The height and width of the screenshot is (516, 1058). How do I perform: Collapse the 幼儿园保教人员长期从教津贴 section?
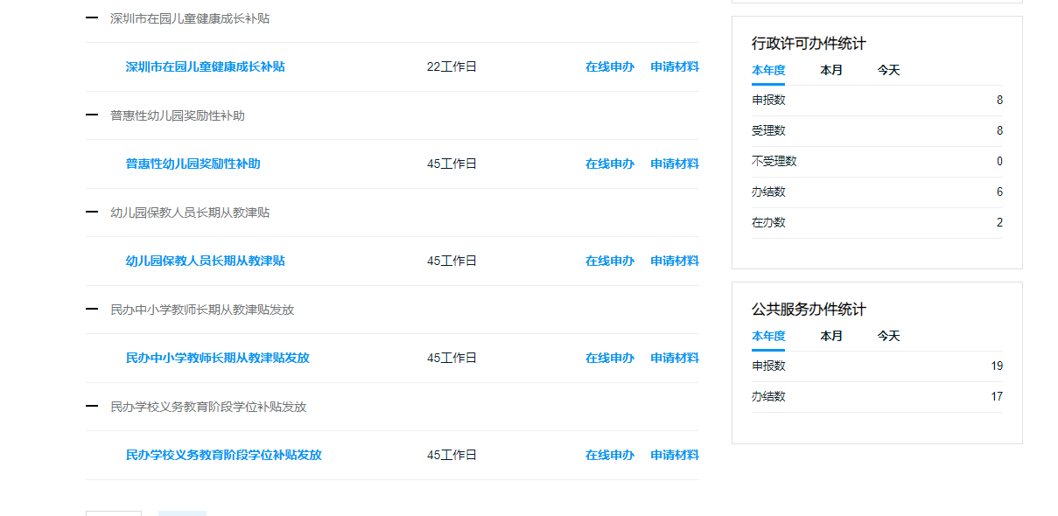point(92,213)
